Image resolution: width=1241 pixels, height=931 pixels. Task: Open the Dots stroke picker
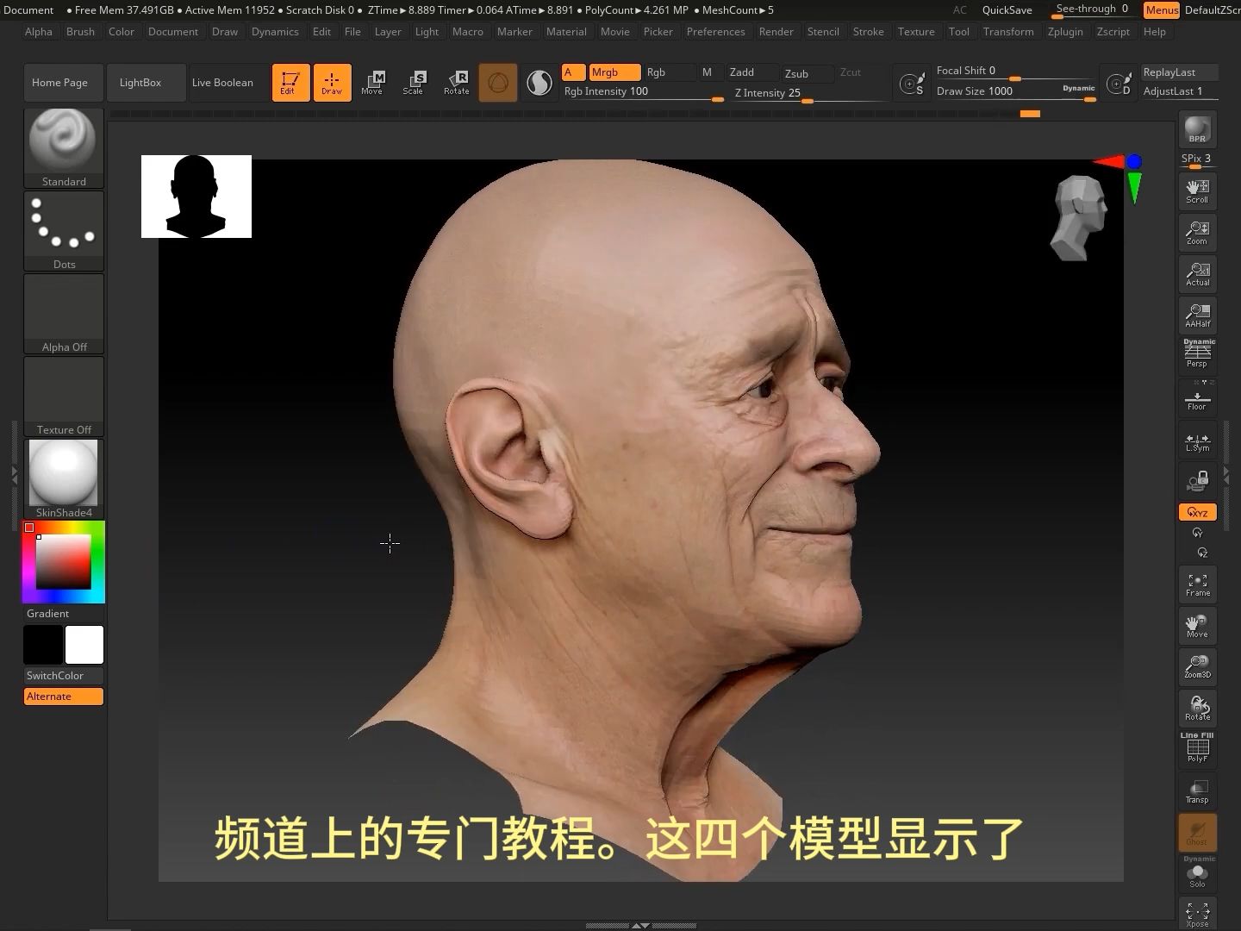pyautogui.click(x=64, y=230)
